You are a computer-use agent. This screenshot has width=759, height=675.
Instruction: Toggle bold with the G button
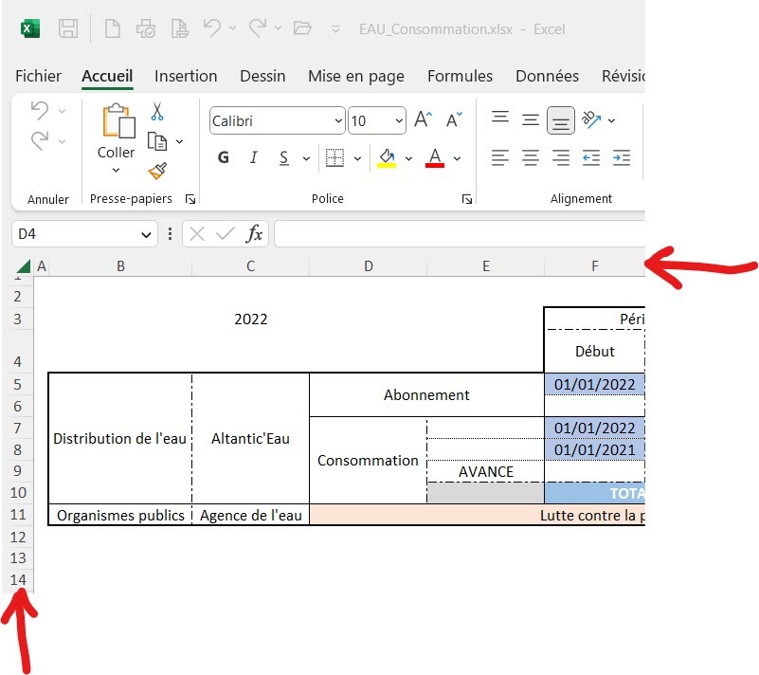[223, 157]
